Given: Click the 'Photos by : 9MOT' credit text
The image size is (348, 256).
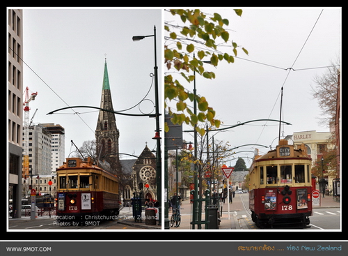Looking at the screenshot, I should coord(77,223).
